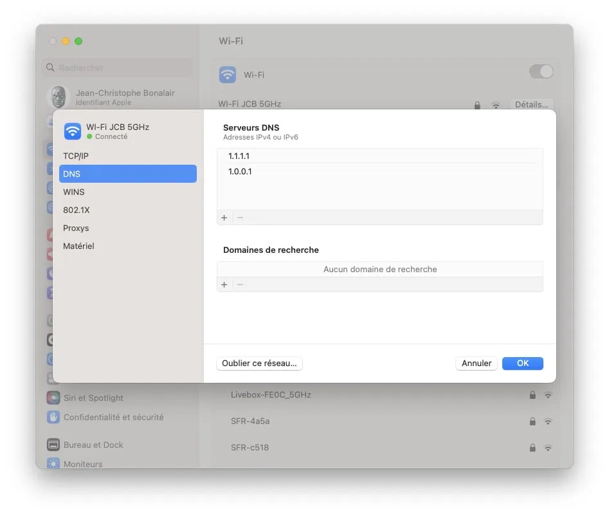
Task: Open Confidentialité et sécurité settings
Action: (113, 417)
